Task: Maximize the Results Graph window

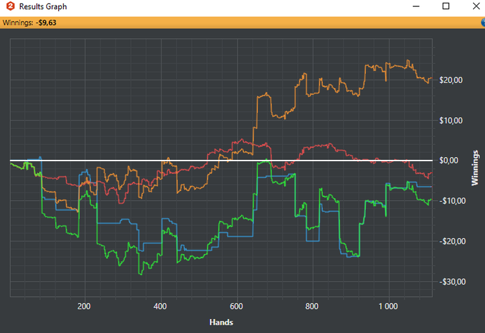Action: (446, 6)
